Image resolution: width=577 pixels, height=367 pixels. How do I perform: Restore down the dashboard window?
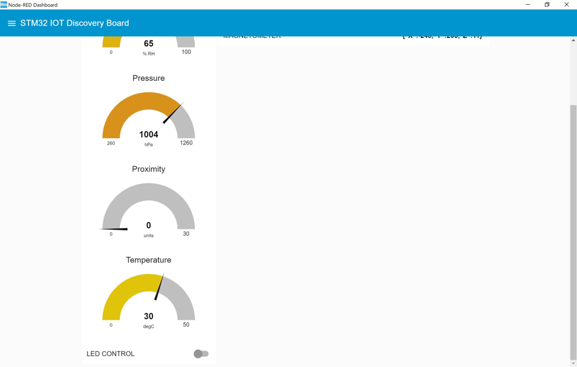coord(547,5)
